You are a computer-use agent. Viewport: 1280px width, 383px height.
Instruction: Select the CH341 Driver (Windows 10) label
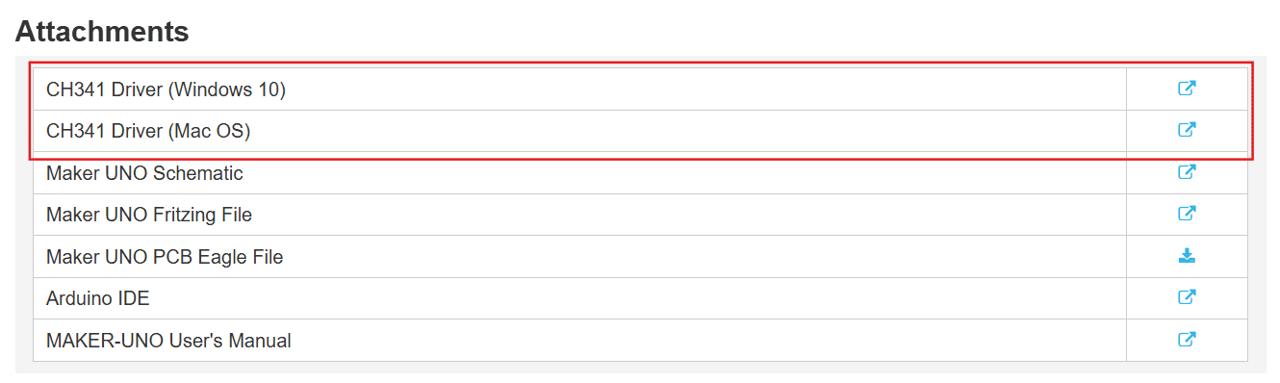166,90
